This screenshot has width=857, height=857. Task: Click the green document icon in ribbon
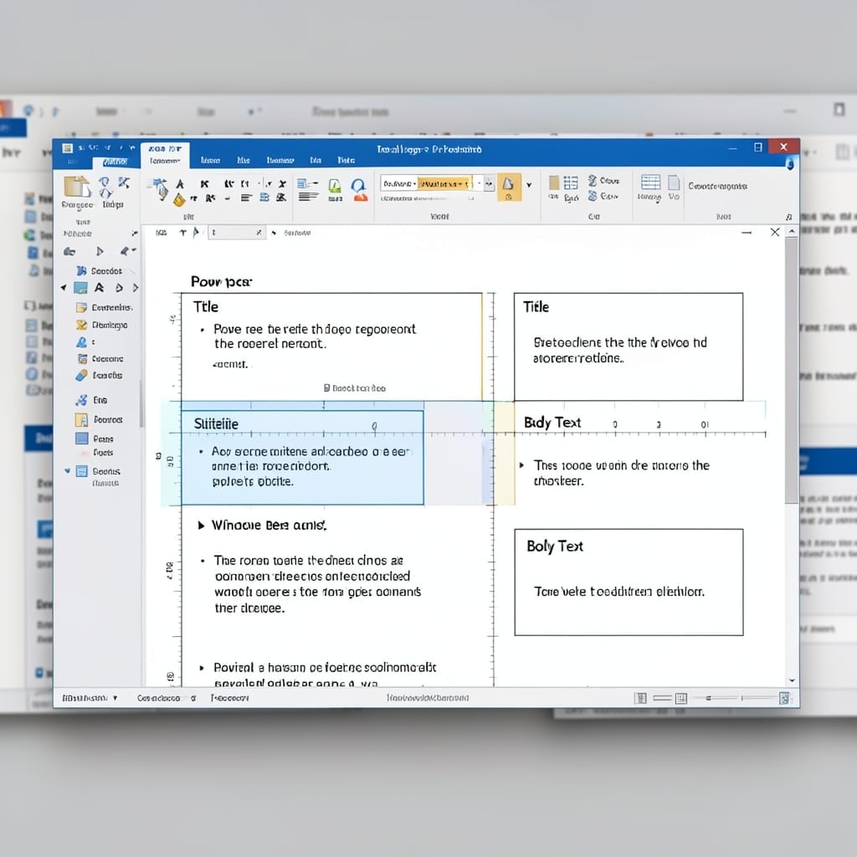pyautogui.click(x=335, y=187)
